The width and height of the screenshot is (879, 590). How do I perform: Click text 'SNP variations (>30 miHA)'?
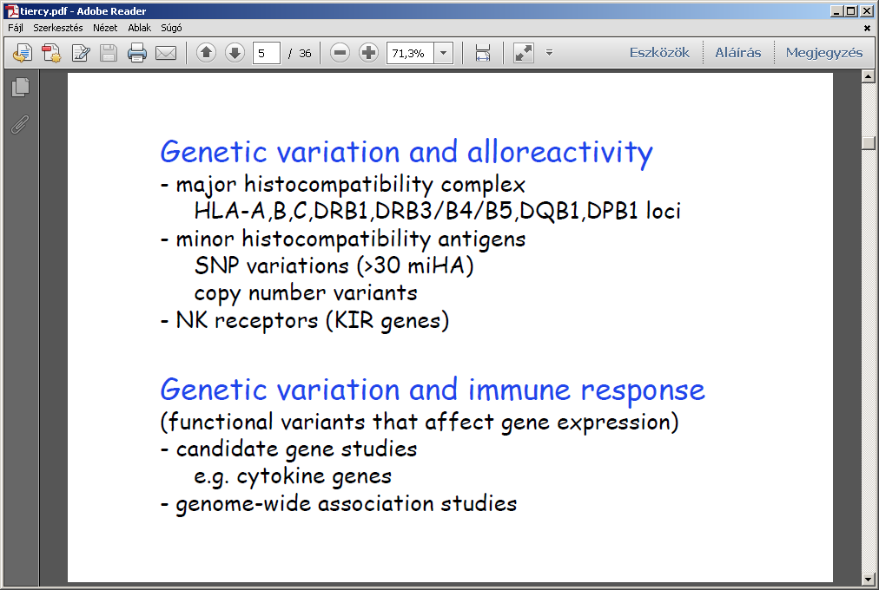pyautogui.click(x=334, y=265)
